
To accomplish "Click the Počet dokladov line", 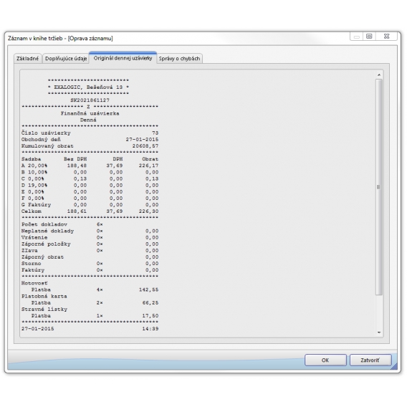I will 62,224.
